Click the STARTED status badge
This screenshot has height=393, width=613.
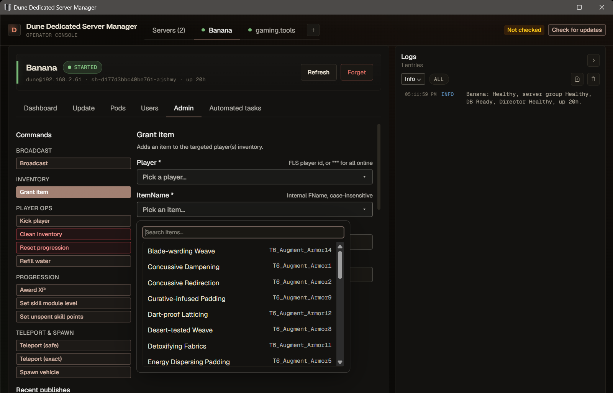point(82,67)
